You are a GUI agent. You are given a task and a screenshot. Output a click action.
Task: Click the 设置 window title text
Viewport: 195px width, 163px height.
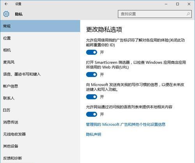point(18,4)
